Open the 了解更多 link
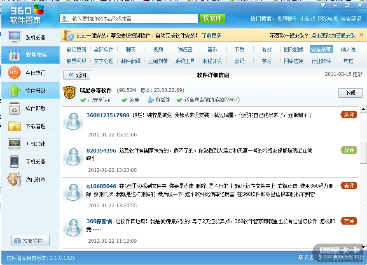Image resolution: width=367 pixels, height=265 pixels. point(212,35)
